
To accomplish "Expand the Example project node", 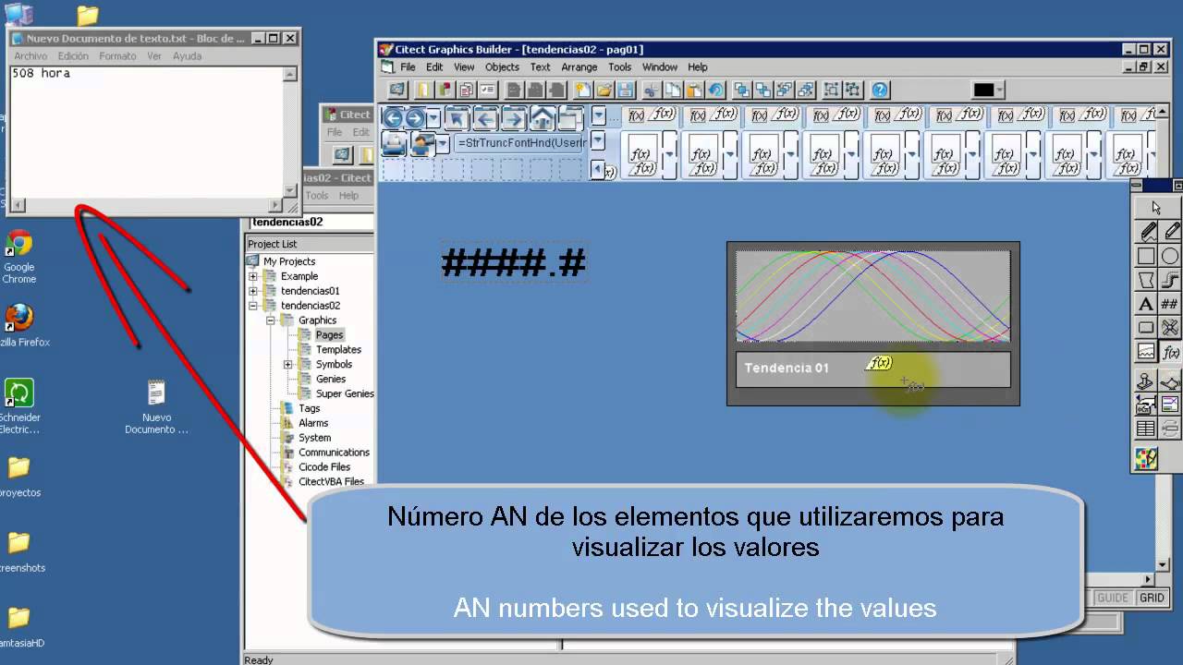I will pos(252,276).
